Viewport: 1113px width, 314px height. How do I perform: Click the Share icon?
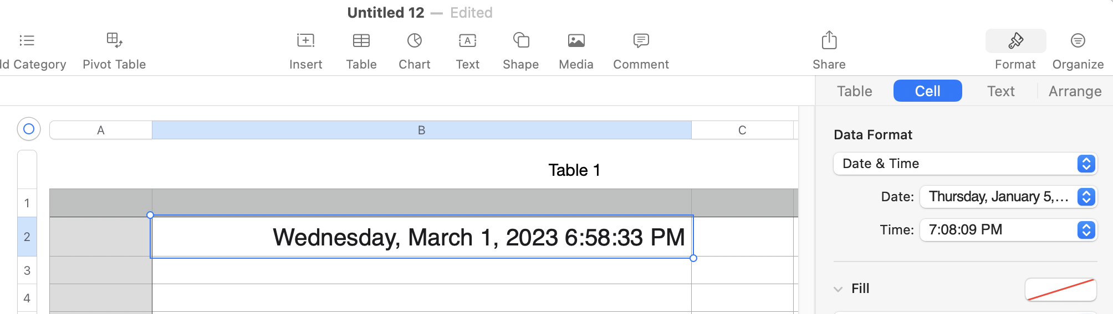829,40
